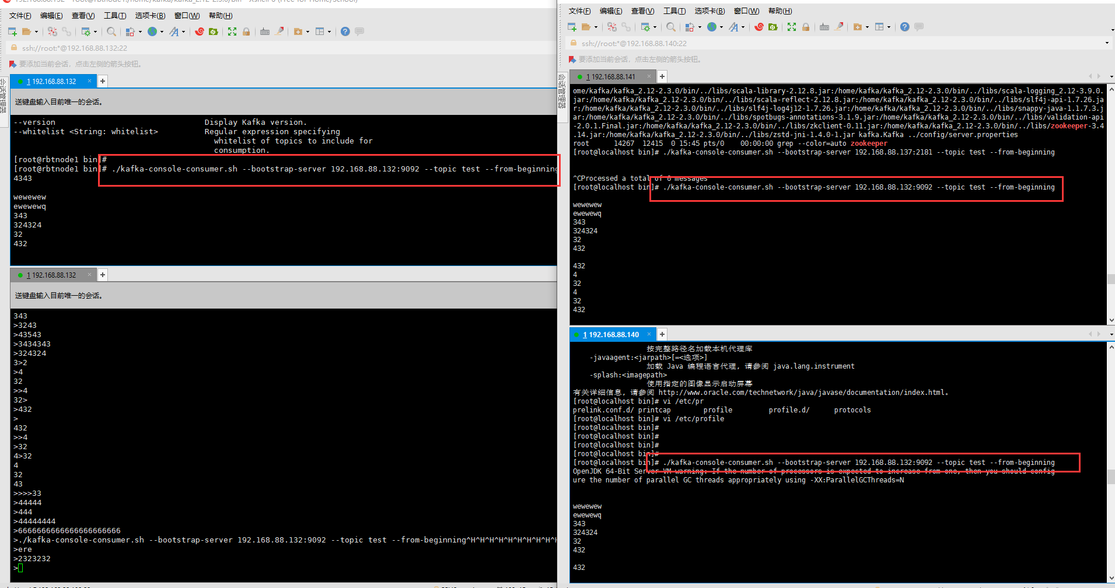Expand font dropdown arrow in right window
The width and height of the screenshot is (1115, 588).
tap(743, 27)
